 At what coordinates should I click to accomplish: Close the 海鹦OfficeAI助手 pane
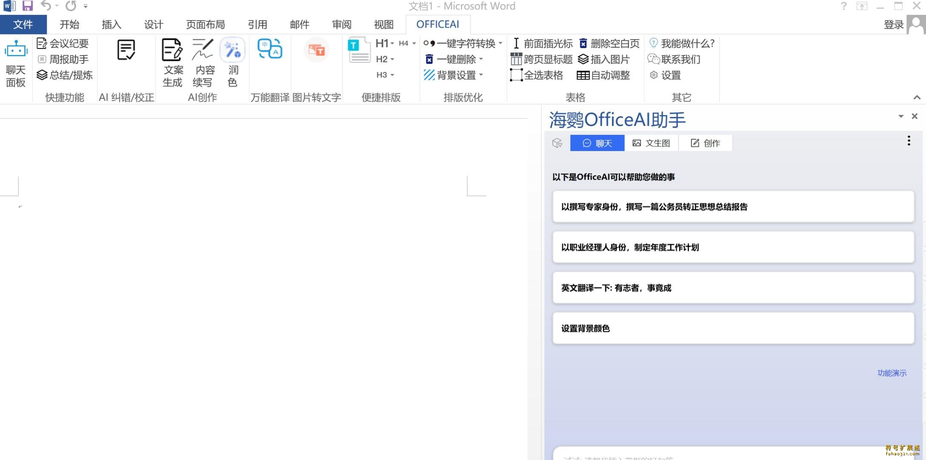coord(915,116)
